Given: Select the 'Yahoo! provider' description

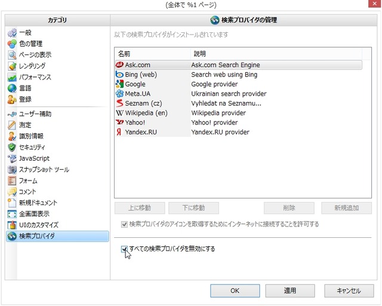Looking at the screenshot, I should (214, 123).
